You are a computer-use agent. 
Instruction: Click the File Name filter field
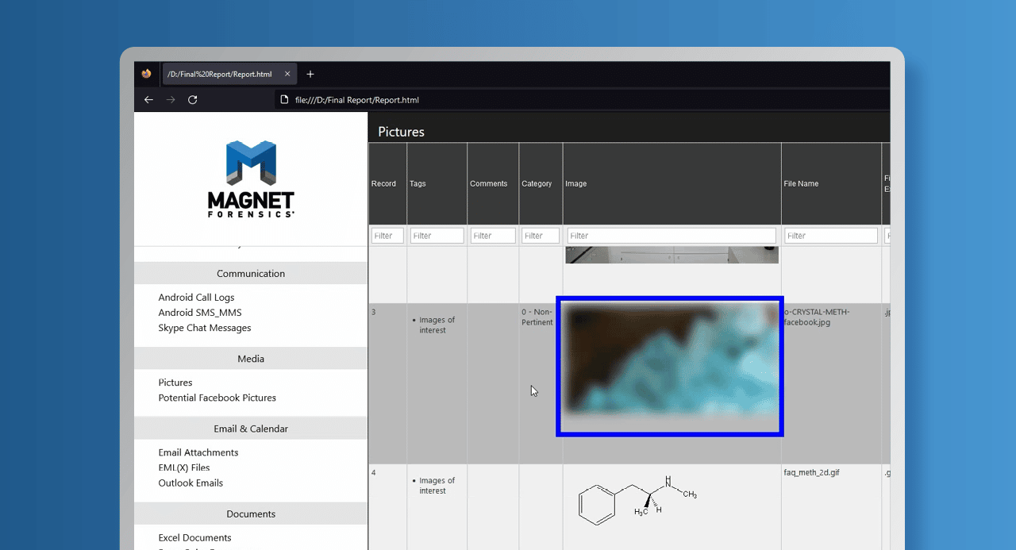pyautogui.click(x=830, y=236)
